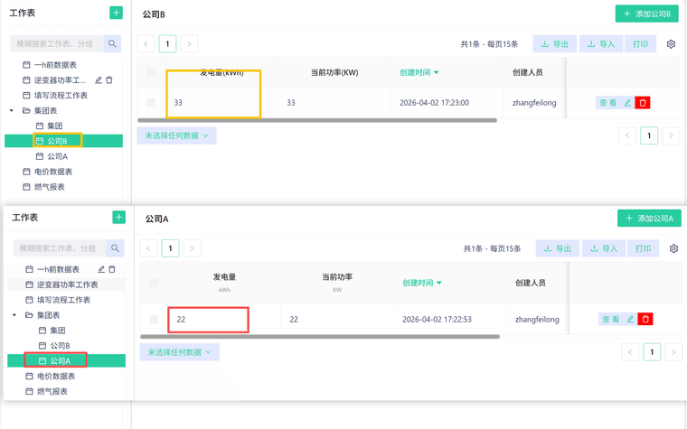Click red delete icon for record 33
This screenshot has width=687, height=429.
pyautogui.click(x=643, y=103)
